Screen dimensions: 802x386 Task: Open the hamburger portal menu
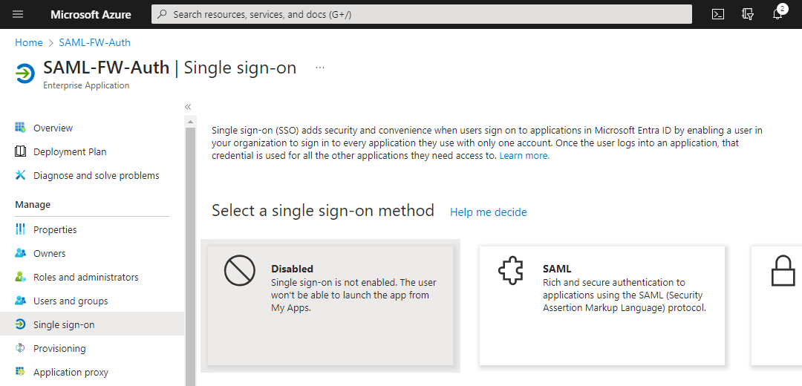click(18, 14)
